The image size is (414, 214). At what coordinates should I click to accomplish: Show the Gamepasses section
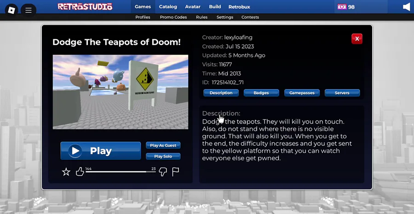[x=302, y=93]
